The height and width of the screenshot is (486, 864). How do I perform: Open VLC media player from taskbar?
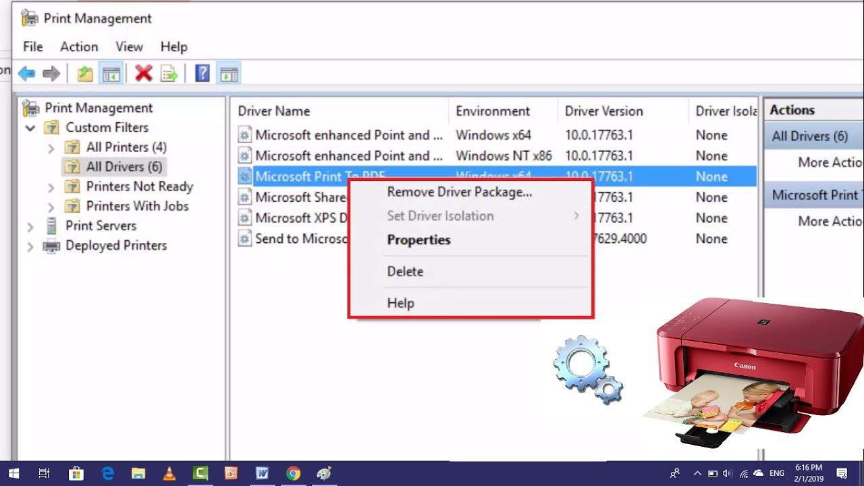[169, 473]
